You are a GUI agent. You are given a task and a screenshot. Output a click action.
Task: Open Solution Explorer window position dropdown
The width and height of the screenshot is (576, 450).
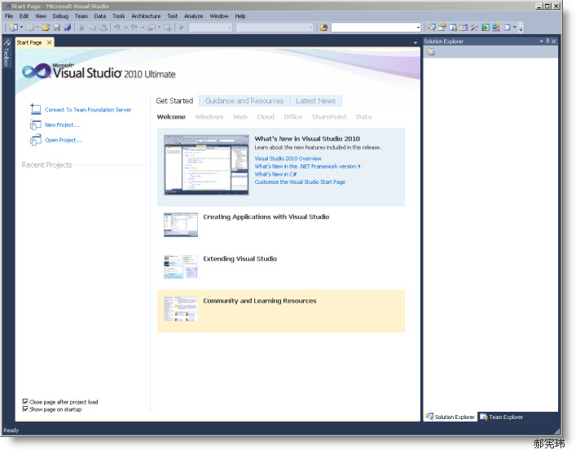click(x=542, y=42)
